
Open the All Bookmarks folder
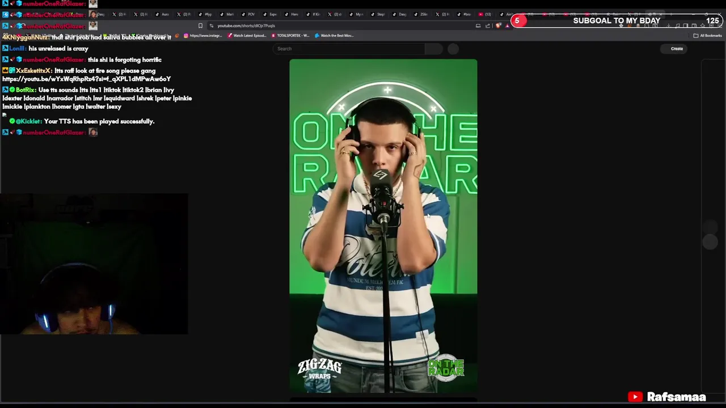pos(707,36)
